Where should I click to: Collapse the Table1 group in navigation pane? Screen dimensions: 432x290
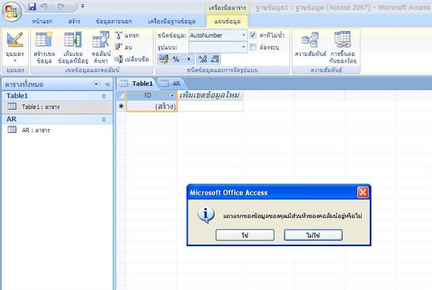(104, 96)
